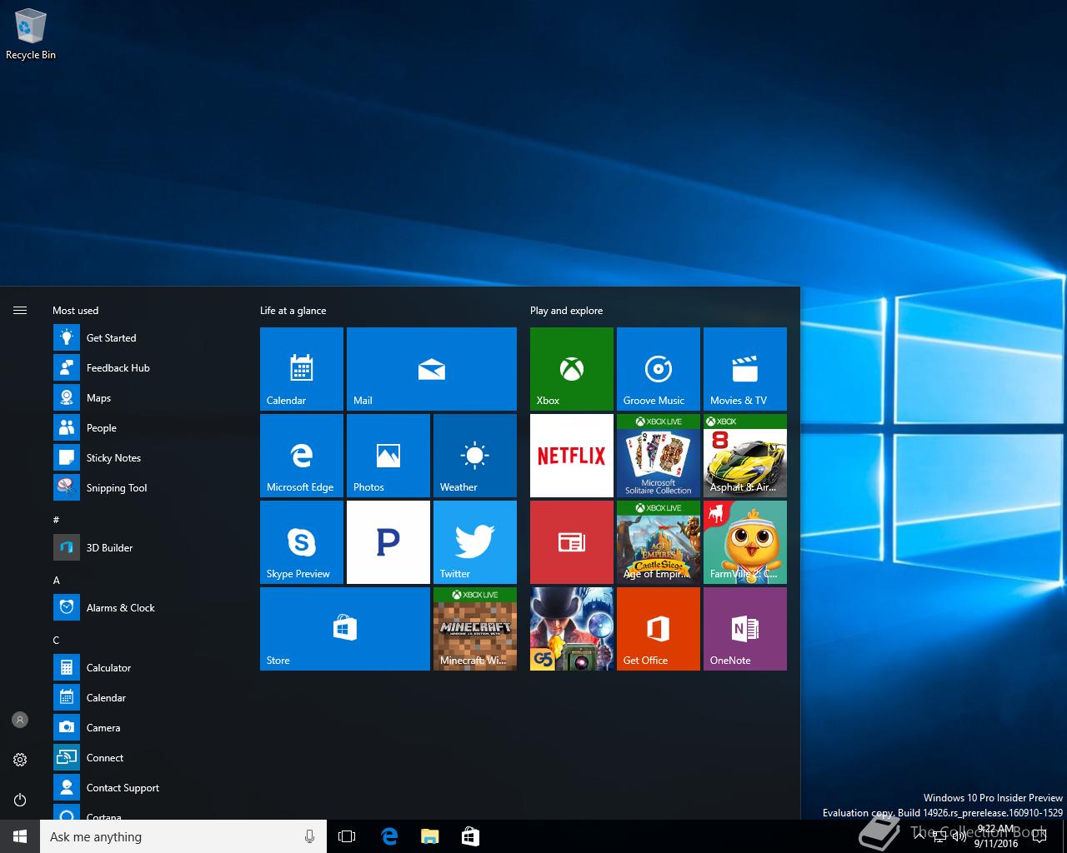Click the Life at a glance group header
Image resolution: width=1067 pixels, height=853 pixels.
coord(293,311)
